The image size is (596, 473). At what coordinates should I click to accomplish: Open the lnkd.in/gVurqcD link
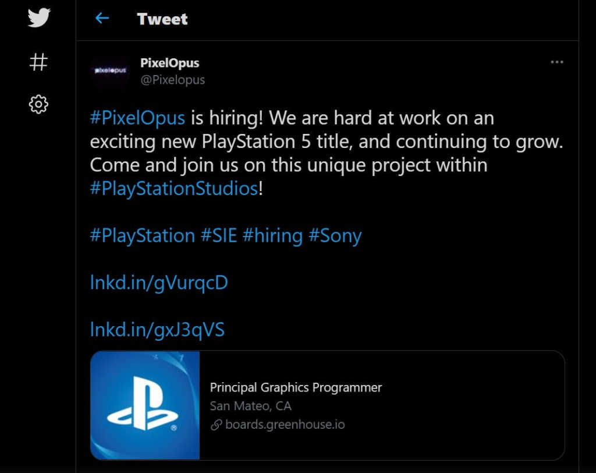[159, 283]
